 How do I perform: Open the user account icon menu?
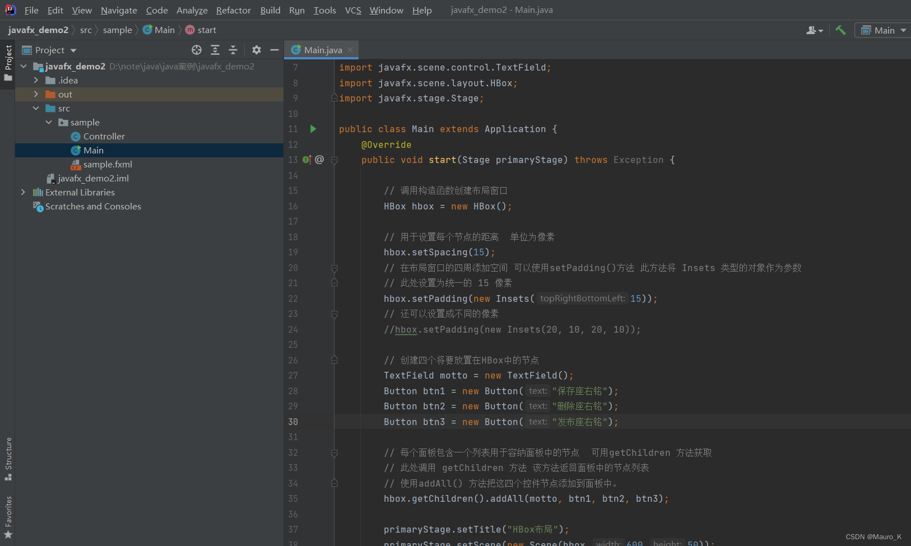click(x=815, y=30)
